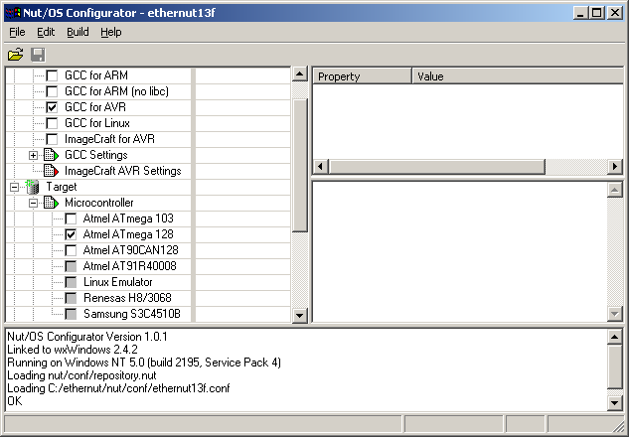Screen dimensions: 629x437
Task: Click the 'Linked to wxWindows 2.4.2' line
Action: (x=73, y=350)
